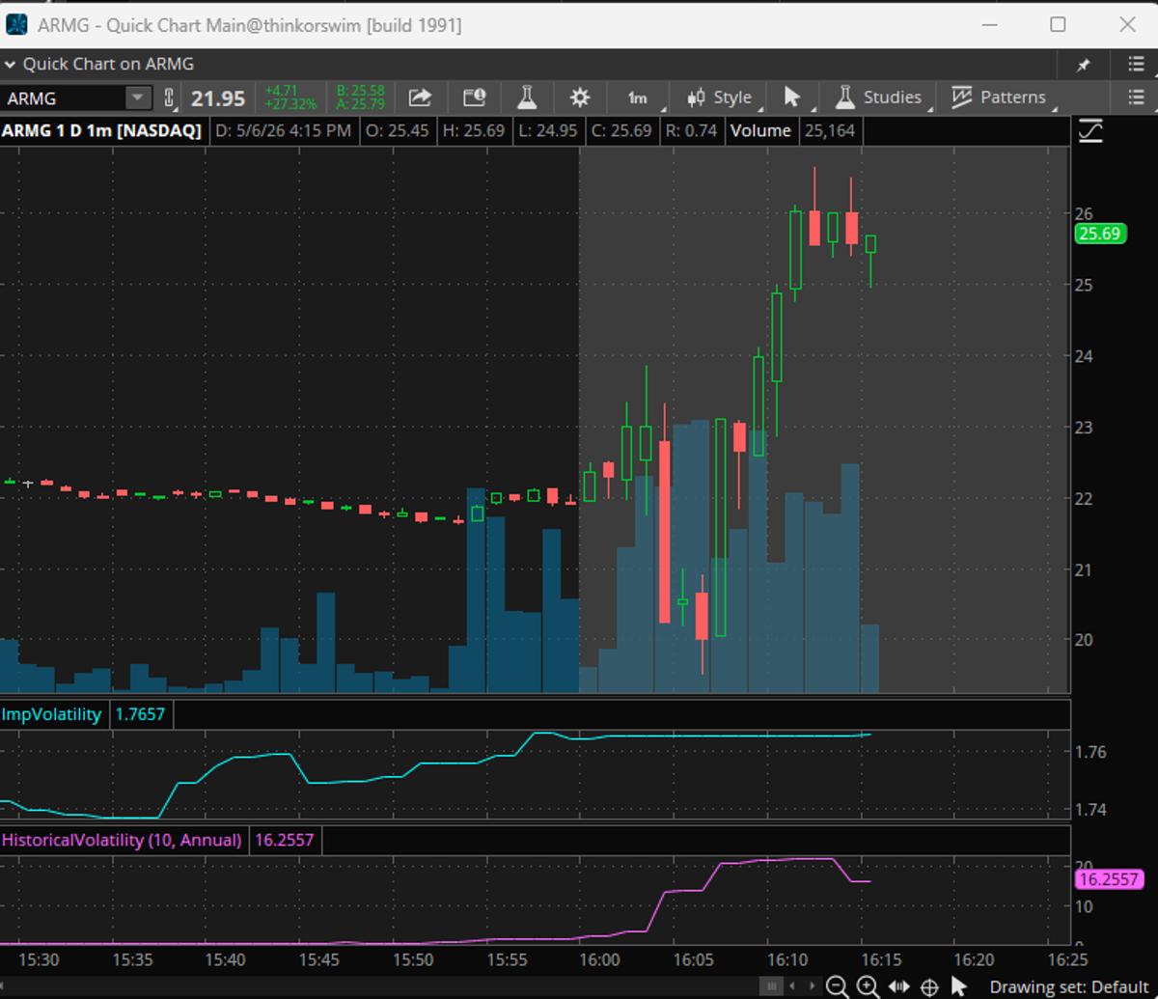Open the ARMG symbol dropdown arrow
Screen dimensions: 1158x999
(x=139, y=97)
